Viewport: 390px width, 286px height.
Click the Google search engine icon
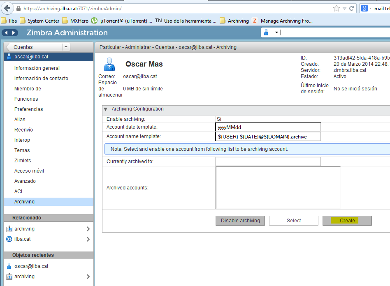click(364, 9)
